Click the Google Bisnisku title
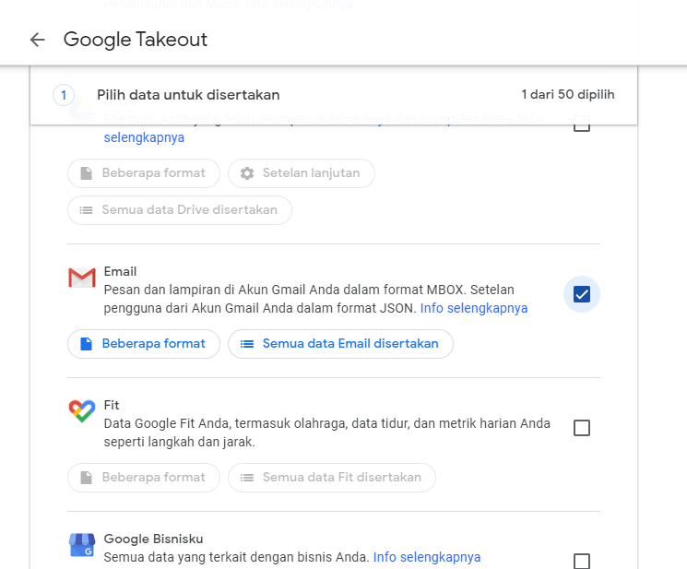Image resolution: width=687 pixels, height=569 pixels. pyautogui.click(x=153, y=539)
